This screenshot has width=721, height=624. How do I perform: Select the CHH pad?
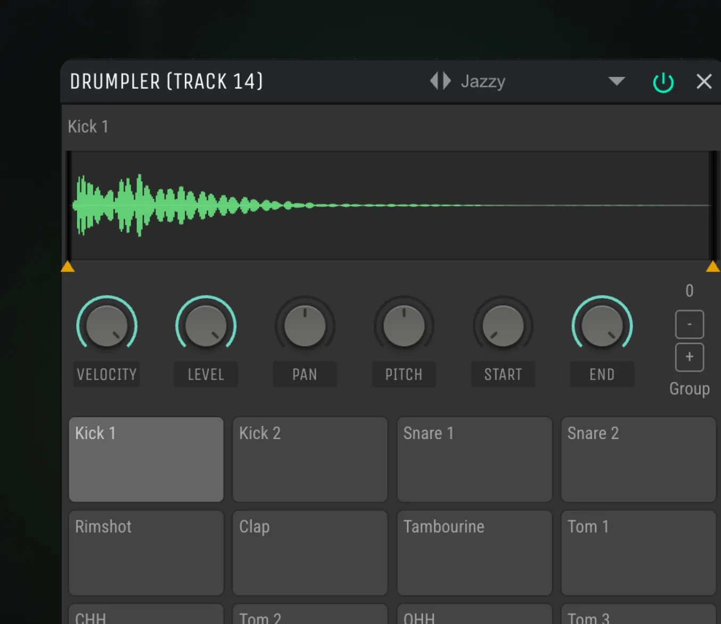146,614
